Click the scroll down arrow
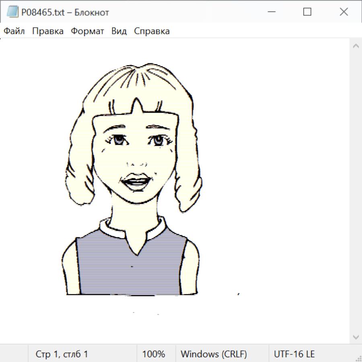Image resolution: width=362 pixels, height=362 pixels. pos(356,337)
